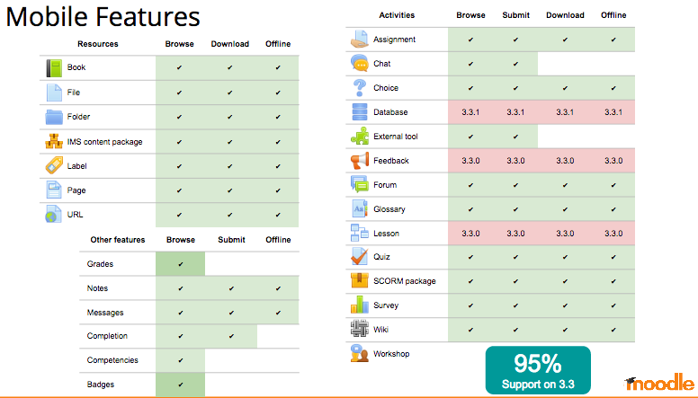
Task: Click the Messages row Offline checkmark
Action: tap(278, 313)
